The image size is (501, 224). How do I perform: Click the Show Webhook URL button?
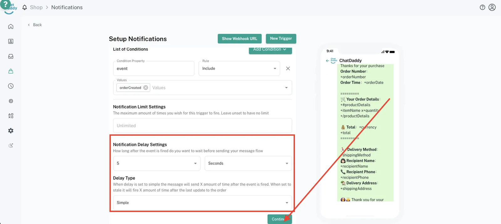239,38
